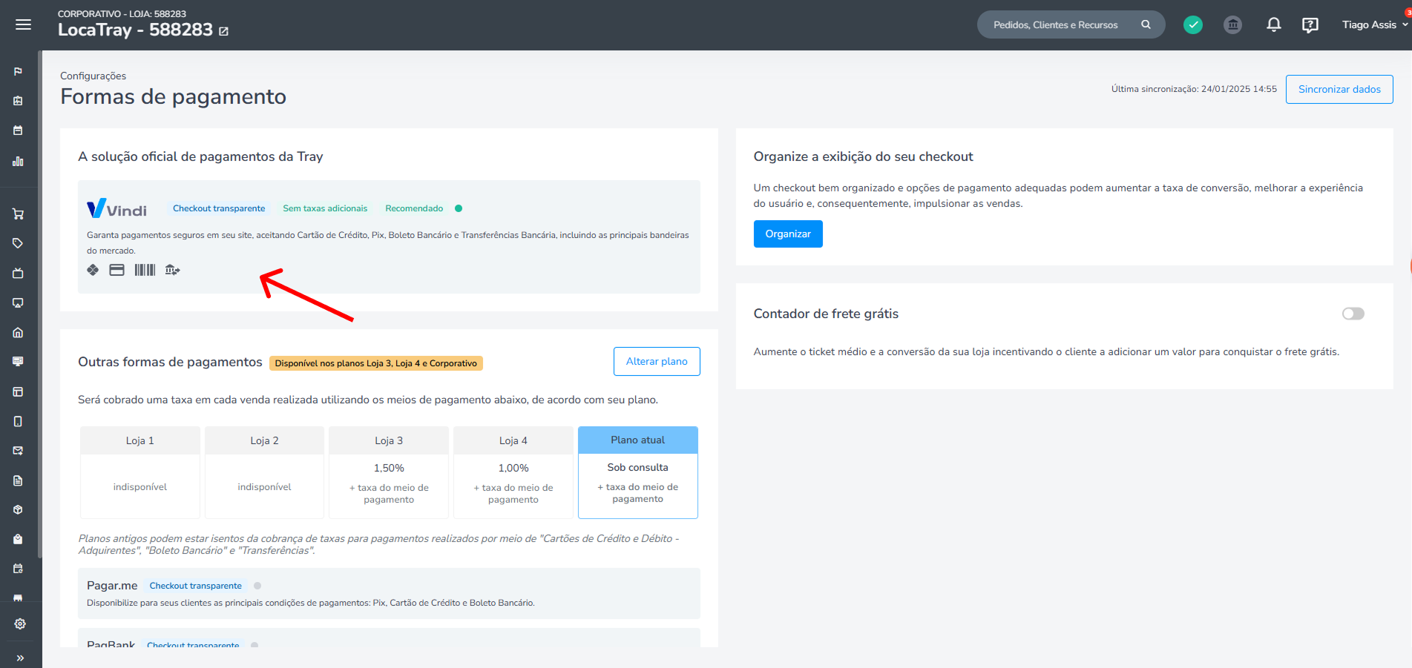Click the Organize a exibição do seu checkout heading
Viewport: 1412px width, 668px height.
[863, 156]
